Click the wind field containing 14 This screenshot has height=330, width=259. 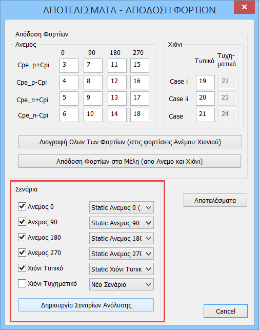click(x=117, y=115)
